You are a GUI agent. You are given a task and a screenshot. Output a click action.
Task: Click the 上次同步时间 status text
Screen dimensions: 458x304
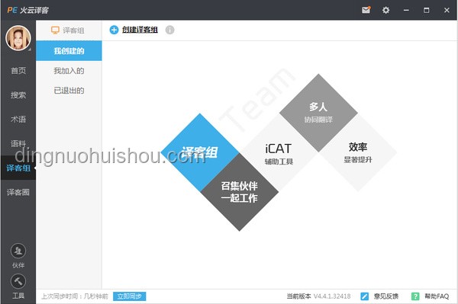point(75,296)
